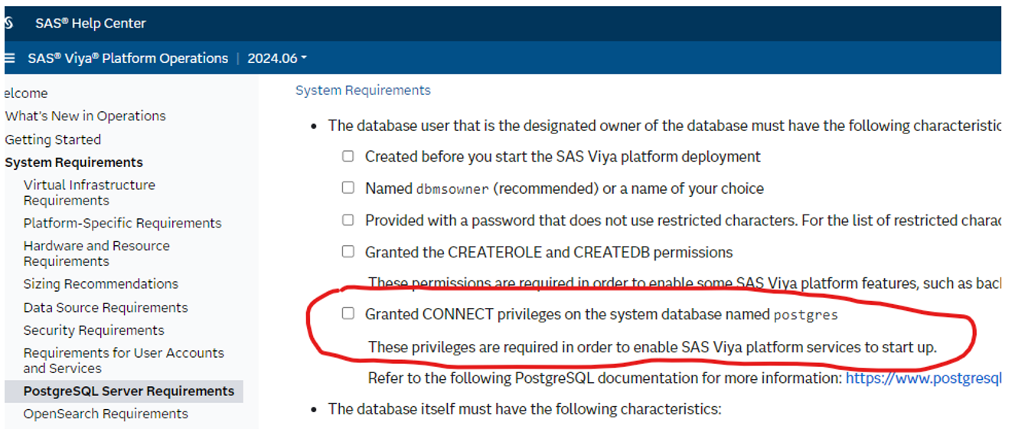The image size is (1015, 429).
Task: Click the SAS logo icon
Action: (9, 23)
